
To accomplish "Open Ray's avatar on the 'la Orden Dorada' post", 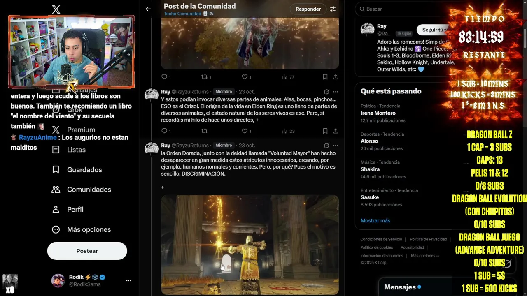I will point(152,148).
